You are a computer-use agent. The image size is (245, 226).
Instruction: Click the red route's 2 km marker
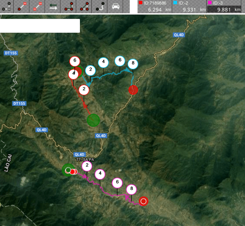[84, 90]
